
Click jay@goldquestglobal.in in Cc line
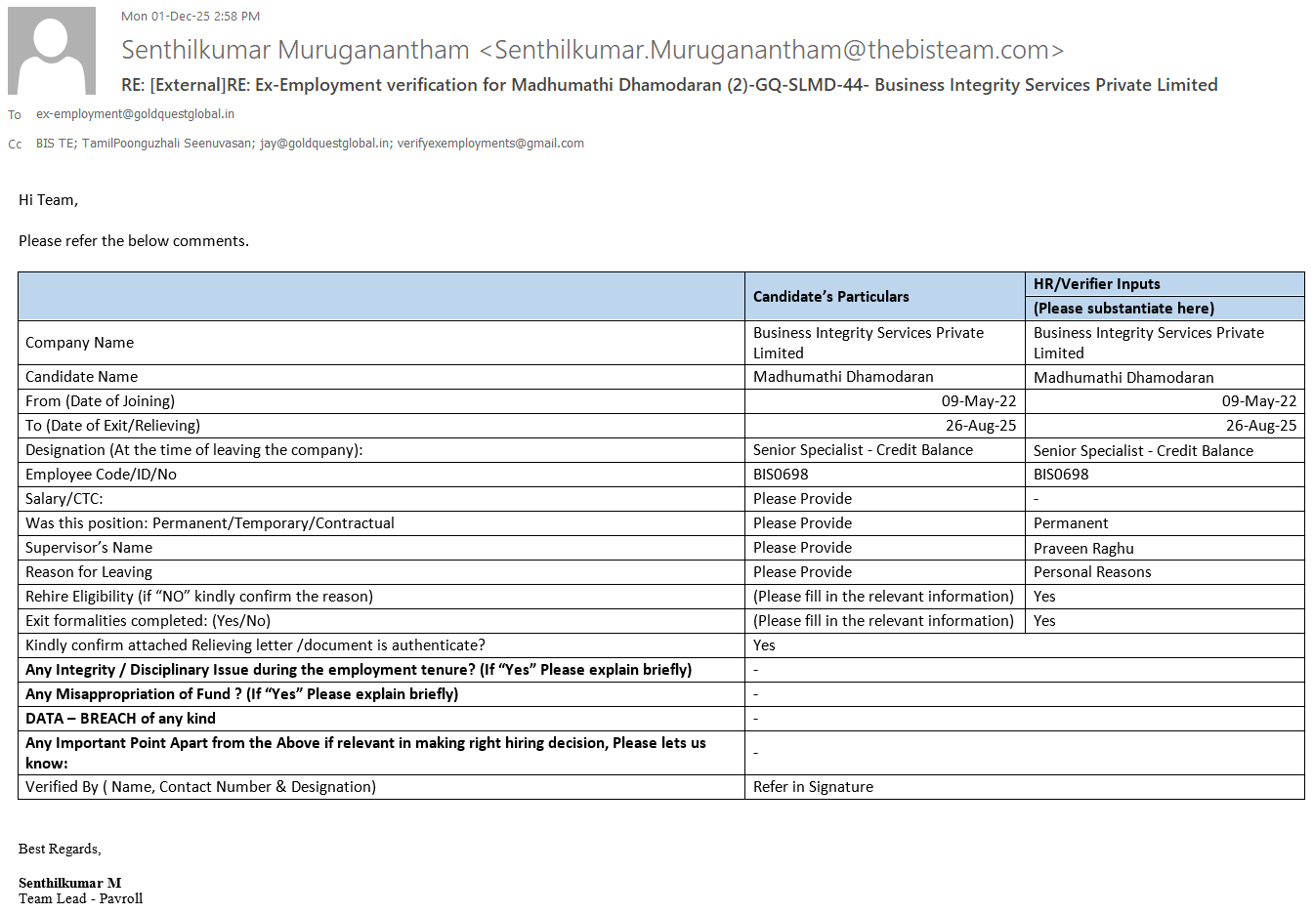(x=325, y=144)
